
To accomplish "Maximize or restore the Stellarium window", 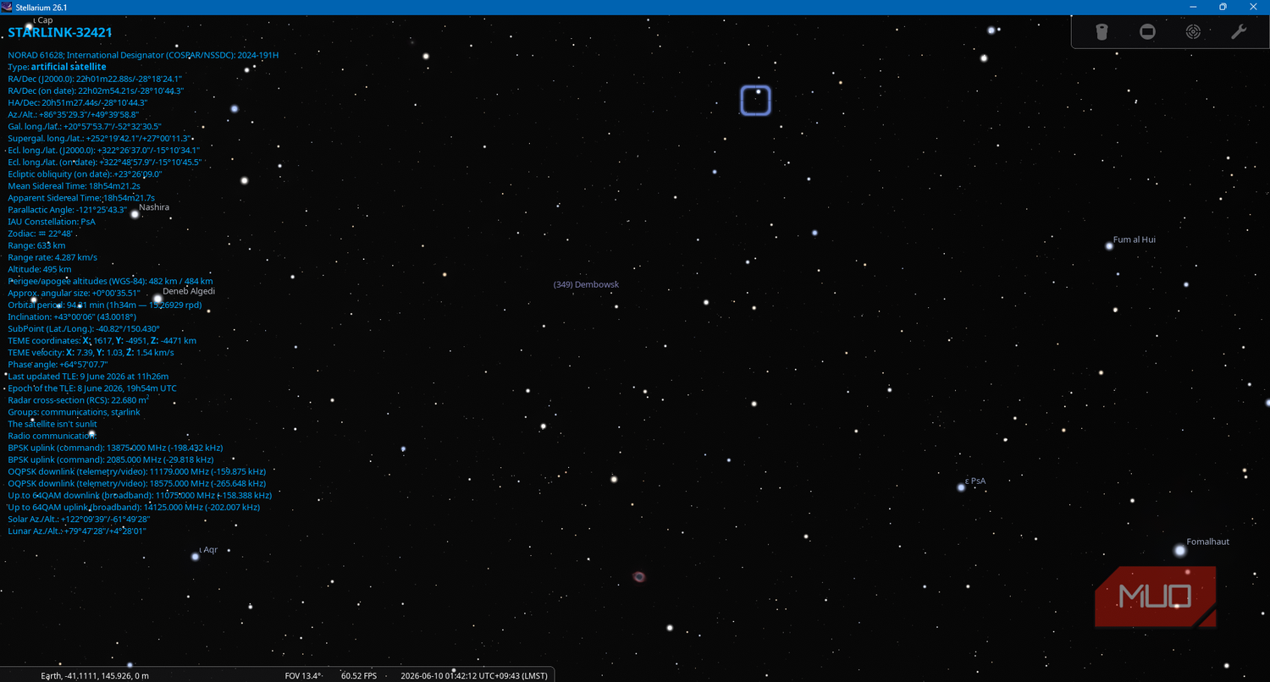I will pos(1223,7).
